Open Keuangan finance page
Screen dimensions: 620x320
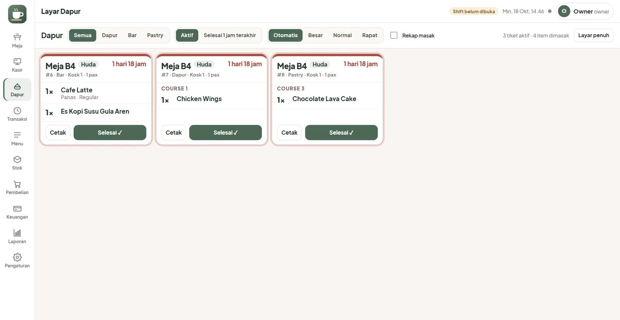coord(17,212)
